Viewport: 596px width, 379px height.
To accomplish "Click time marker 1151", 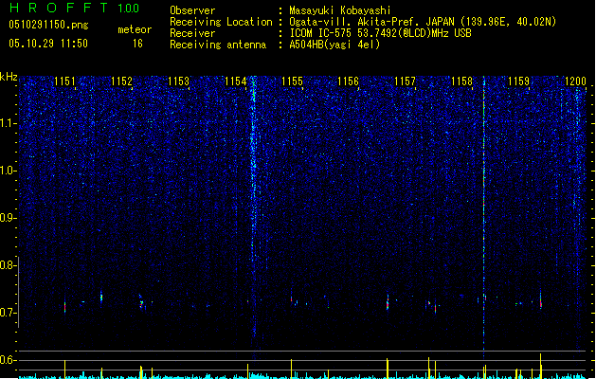I will click(64, 81).
